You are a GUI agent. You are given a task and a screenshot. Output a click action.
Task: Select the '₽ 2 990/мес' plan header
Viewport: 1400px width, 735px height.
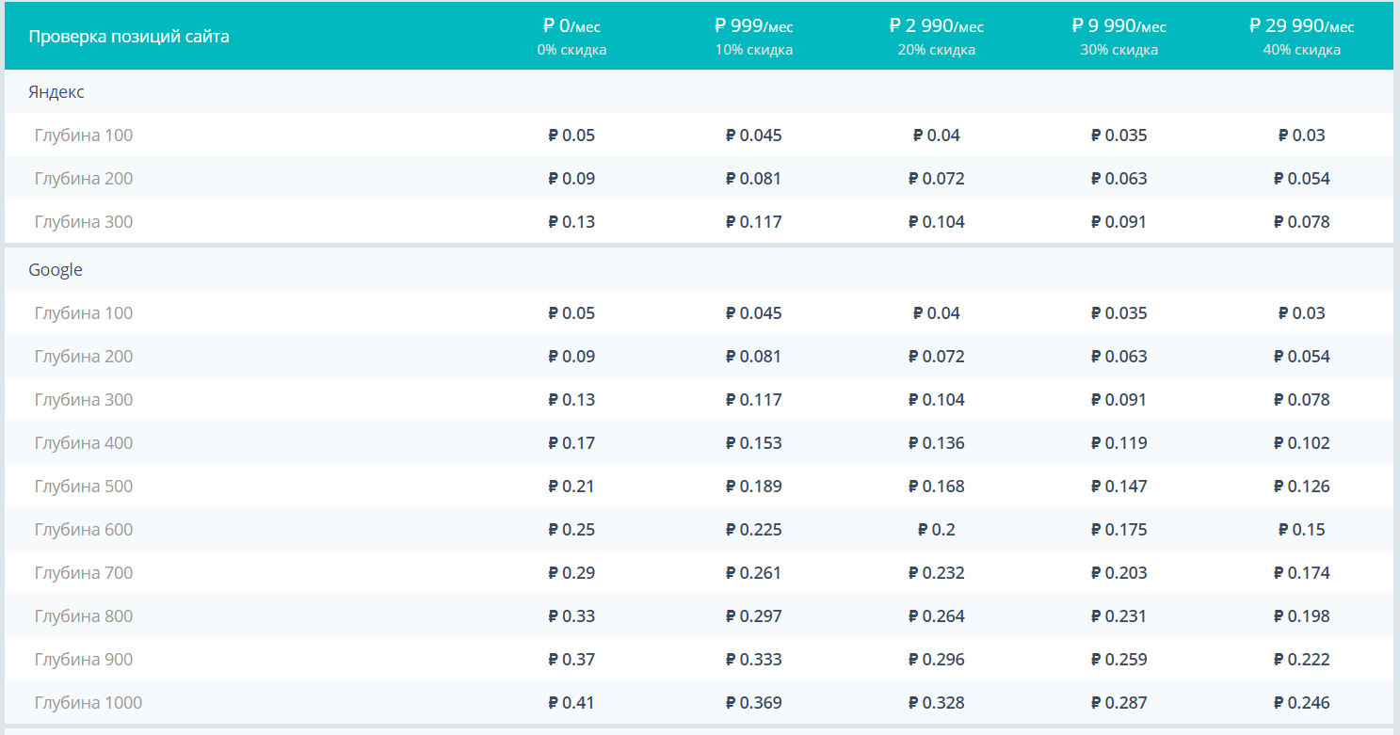pyautogui.click(x=937, y=26)
